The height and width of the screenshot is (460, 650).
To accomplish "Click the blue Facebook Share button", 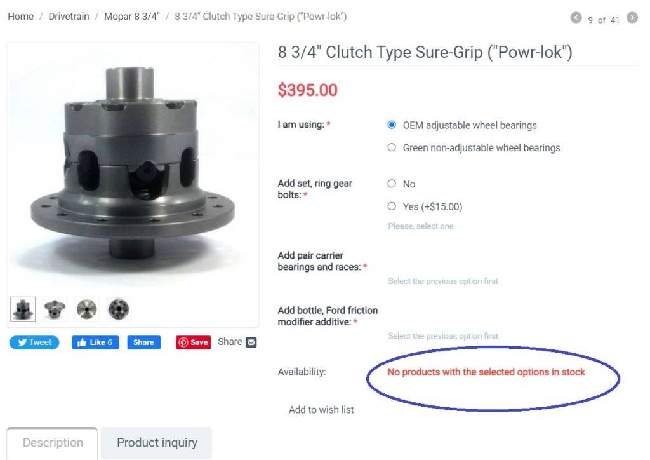I will point(144,342).
